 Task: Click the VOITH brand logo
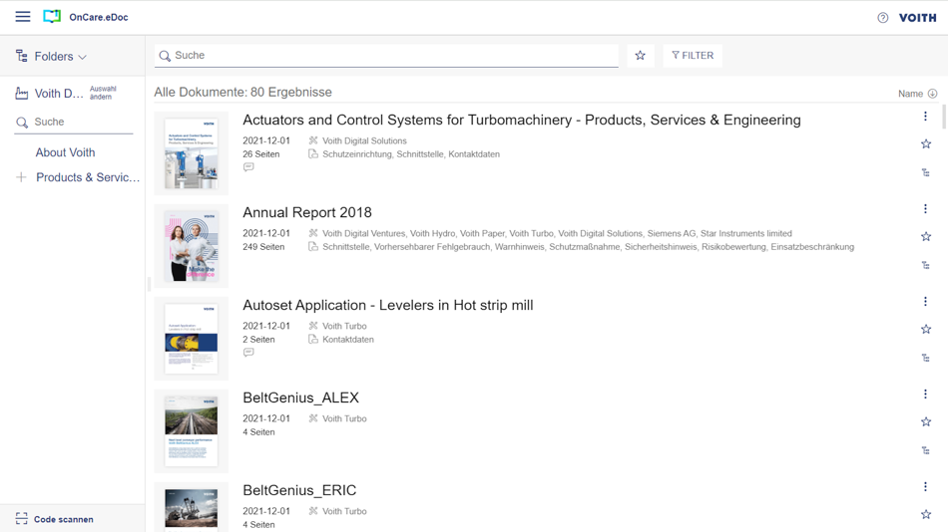[917, 18]
